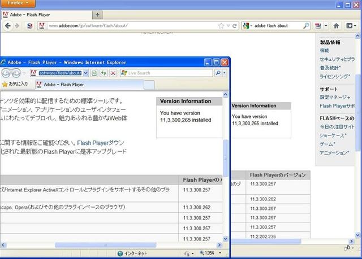362x259 pixels.
Task: Click the Adobe favicon in IE address bar
Action: point(34,73)
